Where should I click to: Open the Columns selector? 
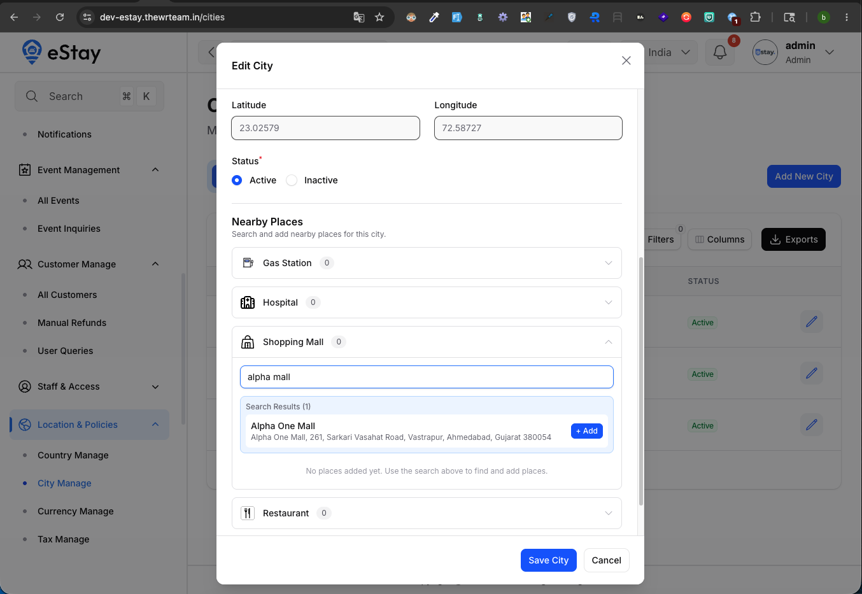coord(719,239)
